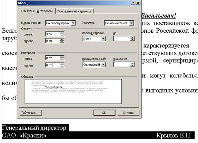Decrease the слева indent value
The height and width of the screenshot is (143, 198).
(62, 35)
